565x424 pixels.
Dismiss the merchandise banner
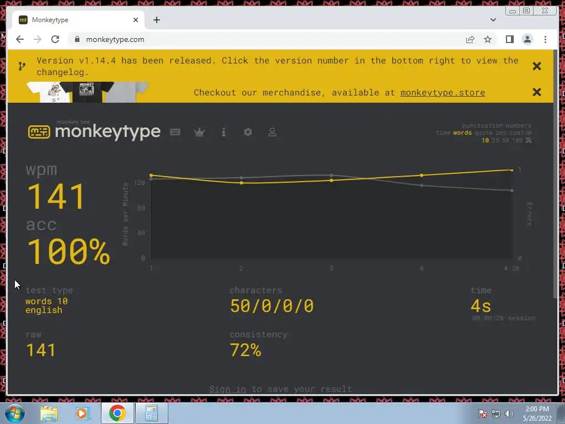click(536, 92)
